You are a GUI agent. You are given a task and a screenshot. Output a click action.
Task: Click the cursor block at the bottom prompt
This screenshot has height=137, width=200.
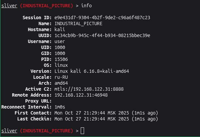pos(82,131)
